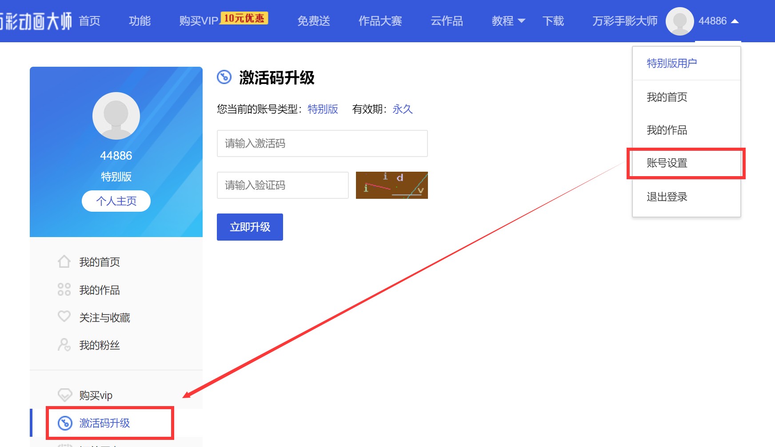Click the house icon beside 我的首页
This screenshot has height=447, width=775.
point(64,262)
